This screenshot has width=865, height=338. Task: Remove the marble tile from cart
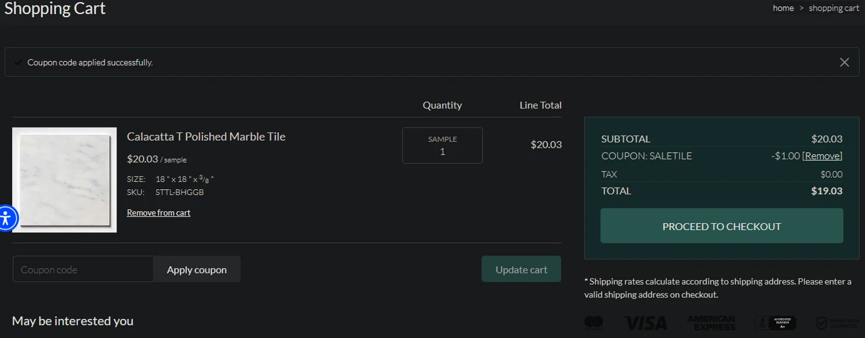tap(159, 213)
